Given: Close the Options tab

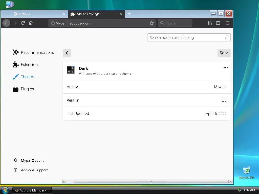Looking at the screenshot, I should point(63,14).
